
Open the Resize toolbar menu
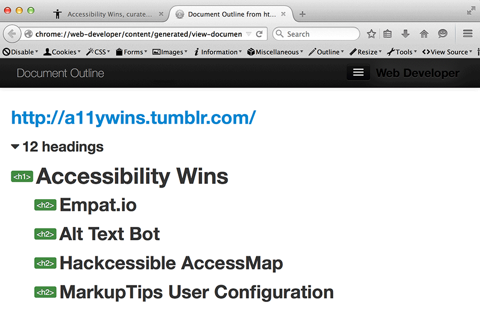pos(366,52)
